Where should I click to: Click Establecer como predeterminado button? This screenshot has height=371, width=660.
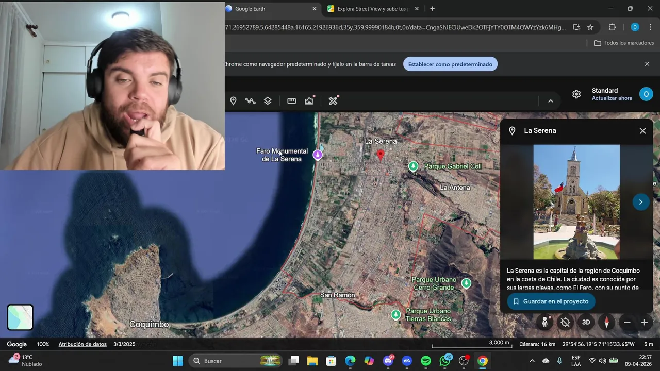450,64
